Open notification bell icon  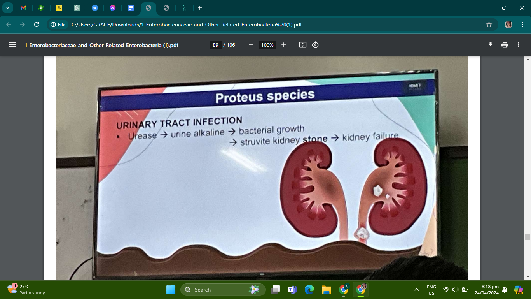pyautogui.click(x=505, y=290)
